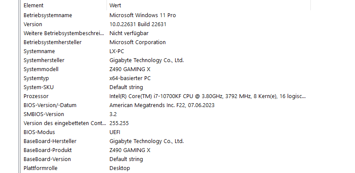
Task: Click the Wert column header
Action: [209, 5]
